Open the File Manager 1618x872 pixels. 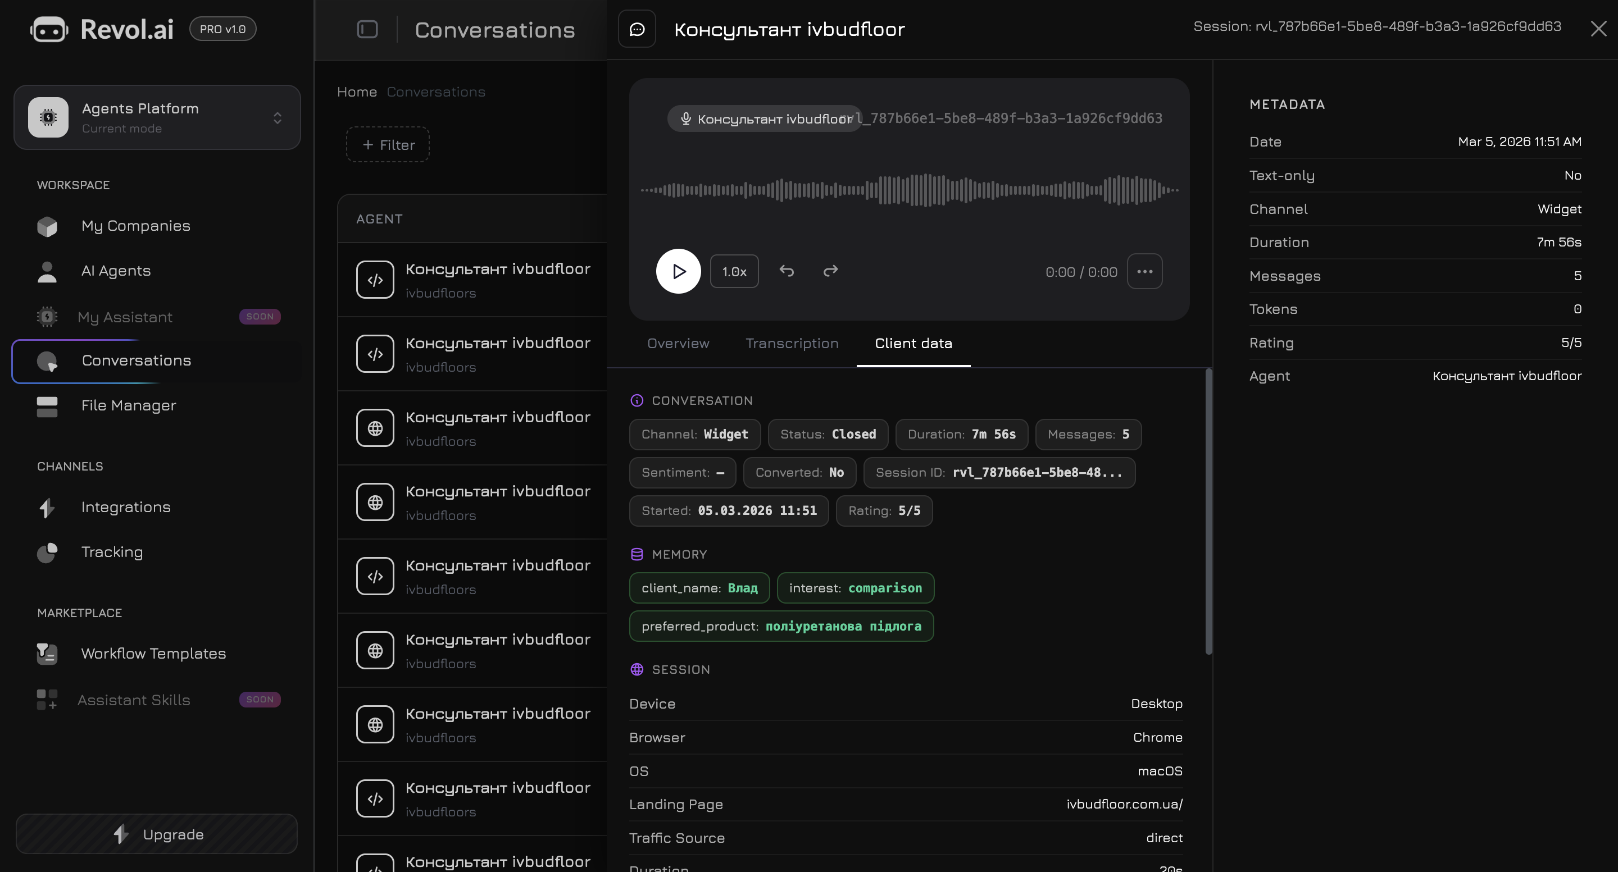coord(128,405)
